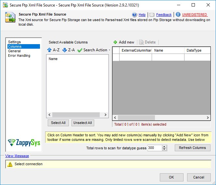Click the warning icon in message bar
Viewport: 216px width, 185px height.
pos(10,164)
